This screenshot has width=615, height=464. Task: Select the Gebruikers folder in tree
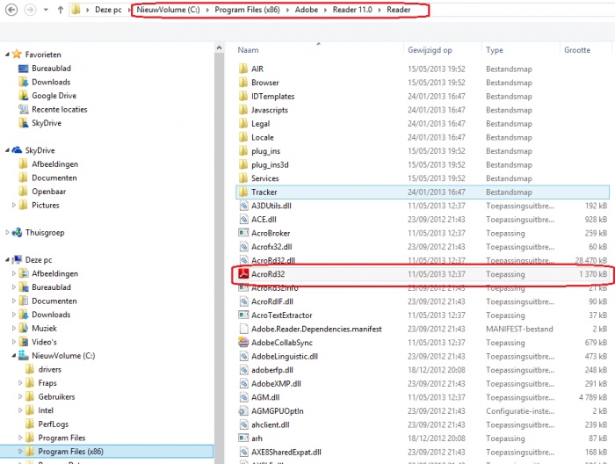pos(56,396)
